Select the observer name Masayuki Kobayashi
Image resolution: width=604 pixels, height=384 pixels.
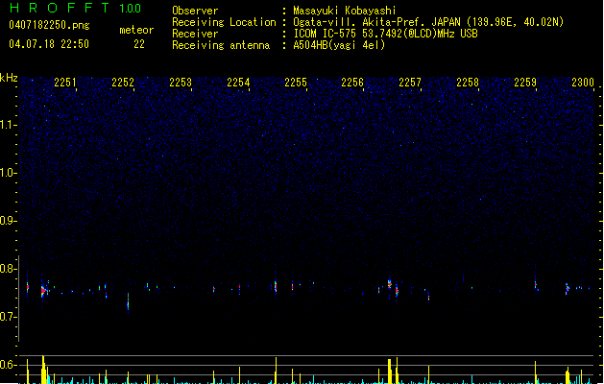(345, 11)
